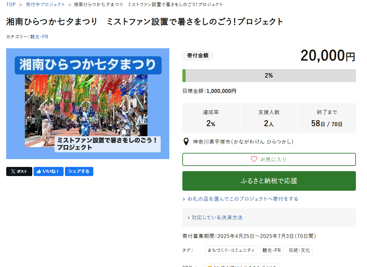Open the お礼の品を選んで寄付 link
Image resolution: width=367 pixels, height=267 pixels.
(242, 199)
